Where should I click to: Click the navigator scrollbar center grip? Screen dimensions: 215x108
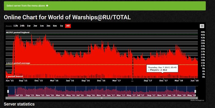(102, 98)
